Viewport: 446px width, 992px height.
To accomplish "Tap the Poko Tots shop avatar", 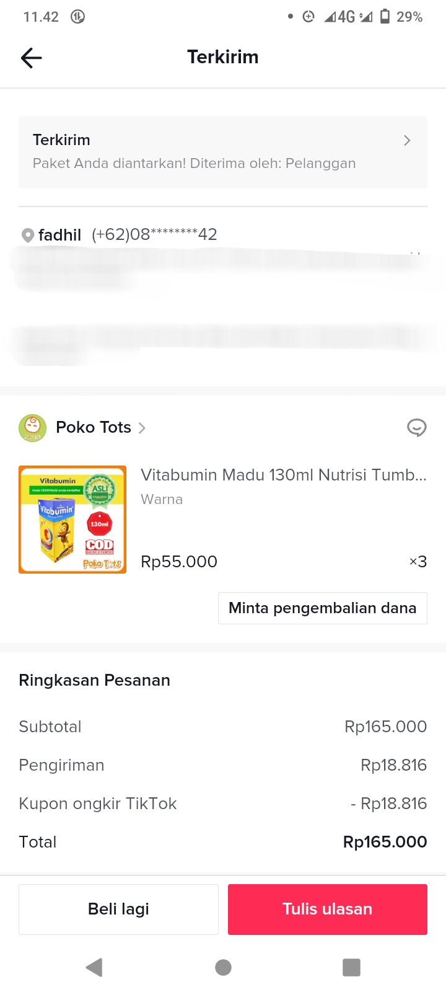I will coord(32,428).
